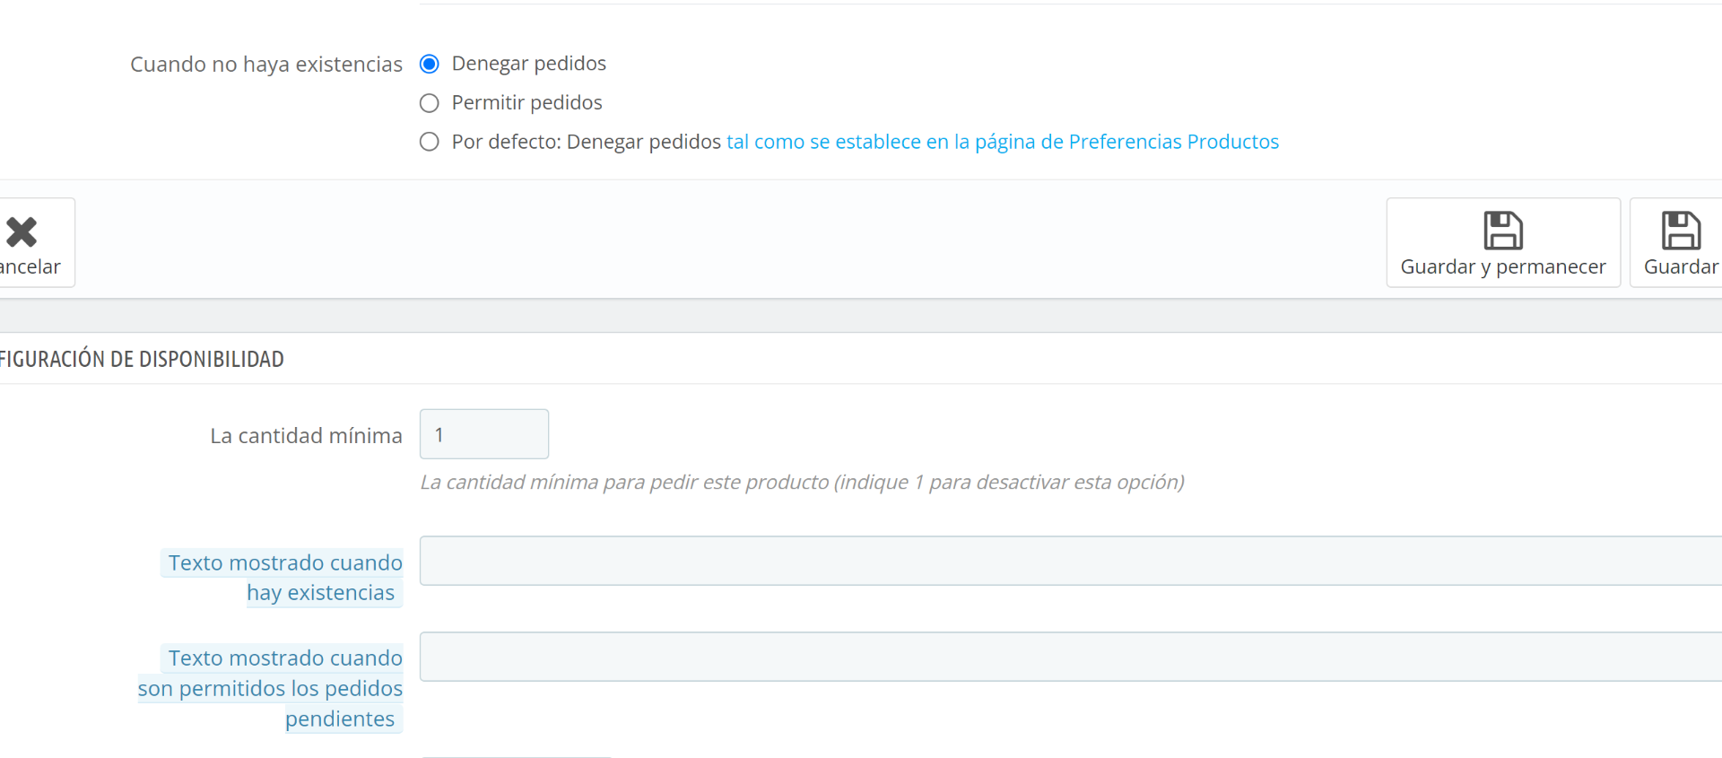Click the La cantidad mínima label
The height and width of the screenshot is (758, 1722).
coord(306,436)
